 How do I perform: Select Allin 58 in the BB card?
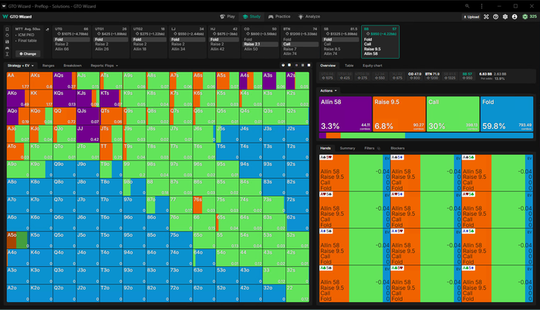(x=380, y=54)
